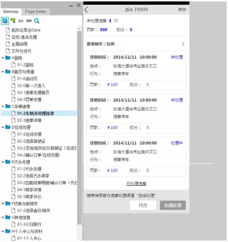Open page 01-1个人中心

tap(29, 238)
